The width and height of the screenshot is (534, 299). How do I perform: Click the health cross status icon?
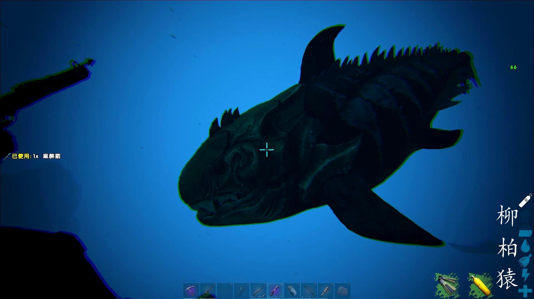pyautogui.click(x=525, y=291)
